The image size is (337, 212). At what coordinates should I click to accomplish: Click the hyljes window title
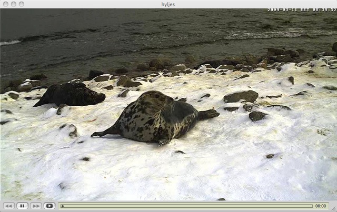pyautogui.click(x=168, y=4)
